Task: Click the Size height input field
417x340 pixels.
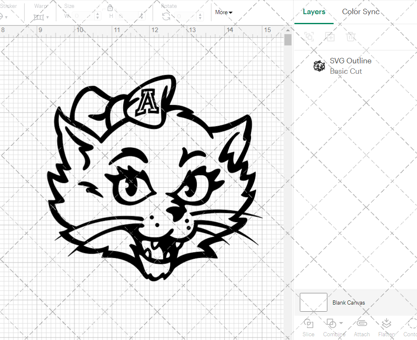Action: coord(127,16)
